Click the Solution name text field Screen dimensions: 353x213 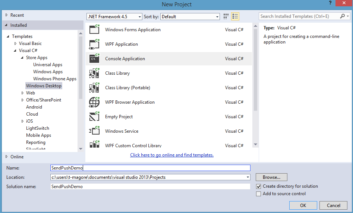pyautogui.click(x=150, y=187)
